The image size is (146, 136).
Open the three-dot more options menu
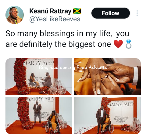pos(137,13)
